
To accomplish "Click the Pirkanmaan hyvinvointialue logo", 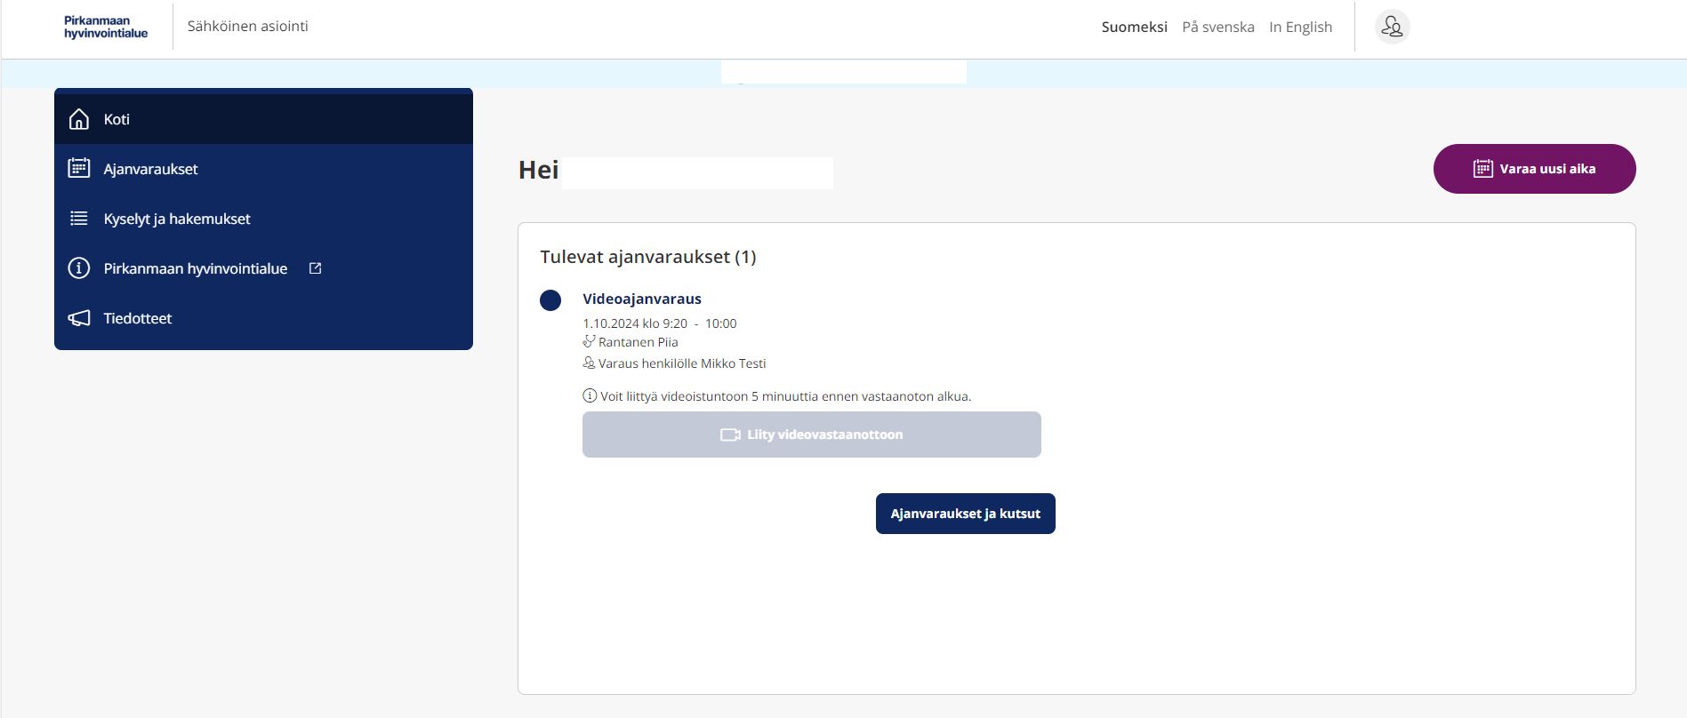I will [x=106, y=27].
